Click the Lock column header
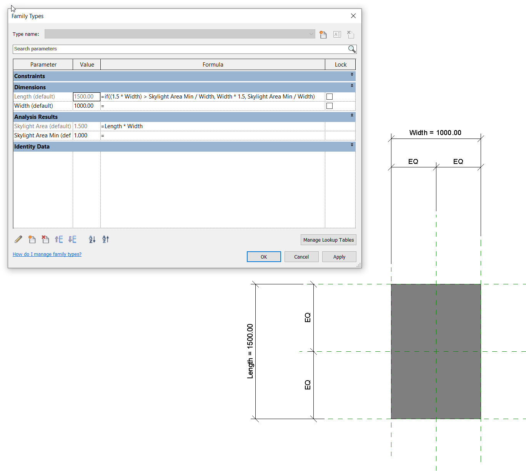The image size is (526, 471). [x=340, y=65]
